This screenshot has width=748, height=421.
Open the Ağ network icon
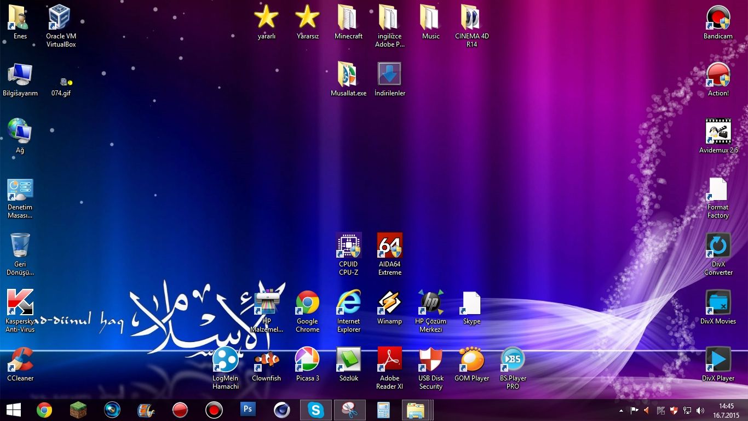pyautogui.click(x=20, y=136)
